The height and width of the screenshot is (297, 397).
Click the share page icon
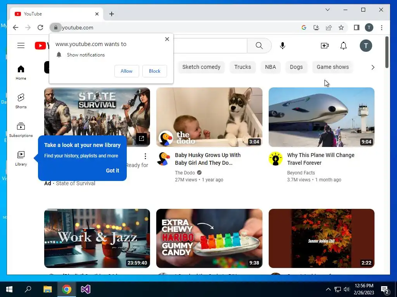(329, 27)
